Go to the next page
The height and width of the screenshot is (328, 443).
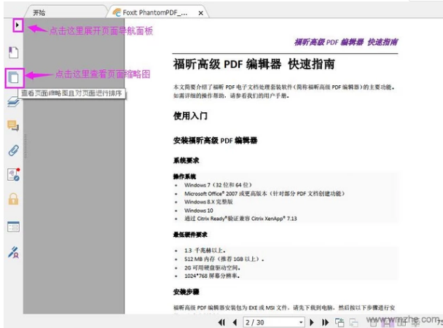[x=312, y=322]
